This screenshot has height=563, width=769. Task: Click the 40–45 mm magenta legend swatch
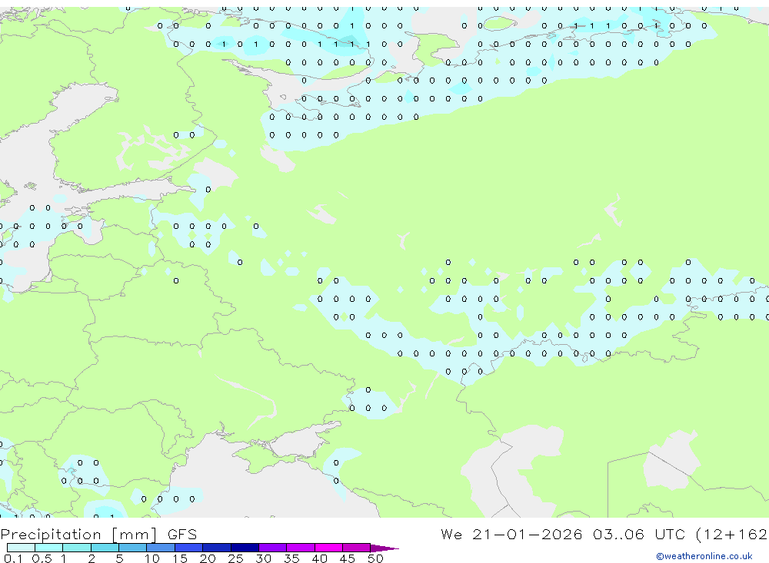click(328, 548)
